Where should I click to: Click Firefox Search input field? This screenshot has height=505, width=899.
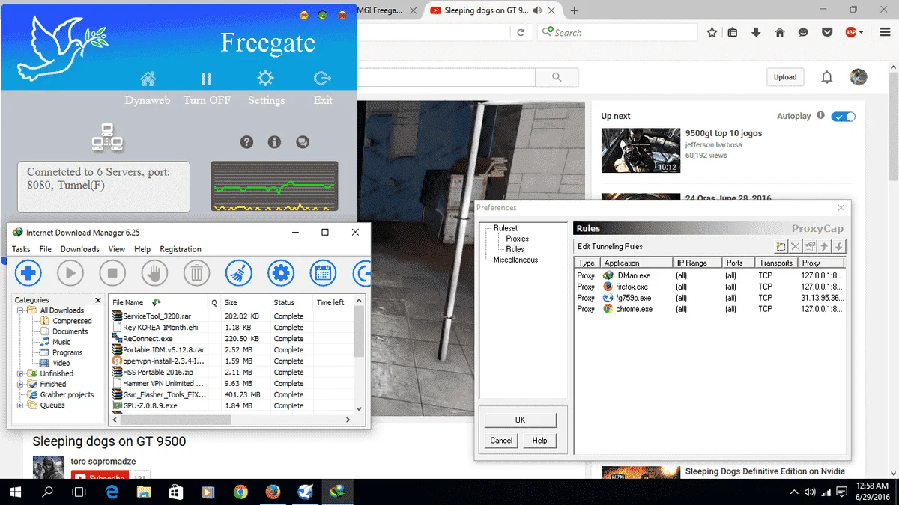click(x=618, y=32)
